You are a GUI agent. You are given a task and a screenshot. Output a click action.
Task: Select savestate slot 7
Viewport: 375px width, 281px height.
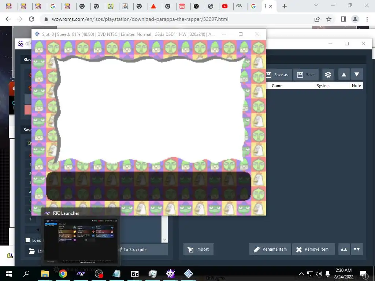click(30, 219)
